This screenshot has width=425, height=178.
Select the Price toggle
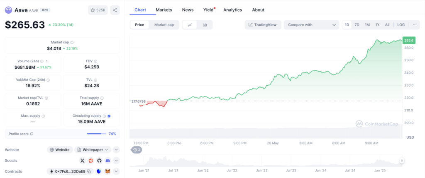[x=139, y=25]
